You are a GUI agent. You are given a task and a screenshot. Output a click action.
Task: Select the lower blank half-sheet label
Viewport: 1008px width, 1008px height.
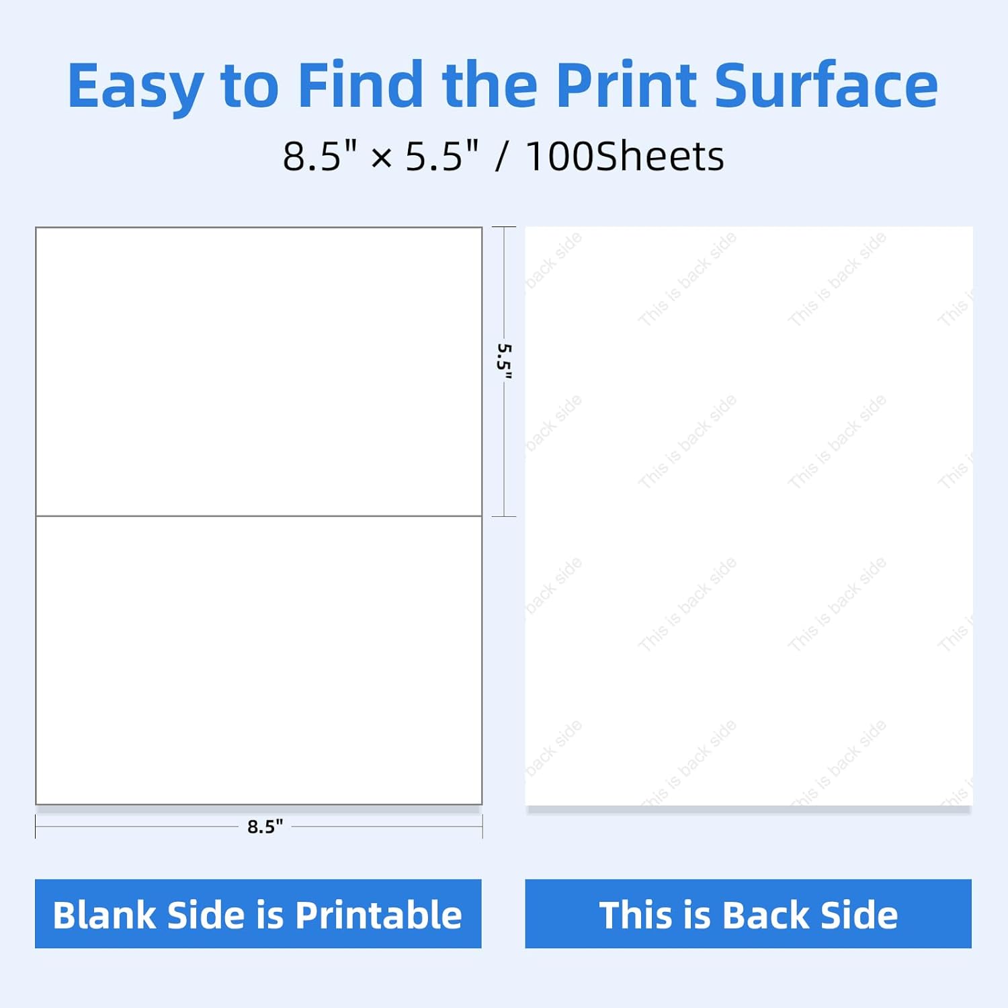259,660
